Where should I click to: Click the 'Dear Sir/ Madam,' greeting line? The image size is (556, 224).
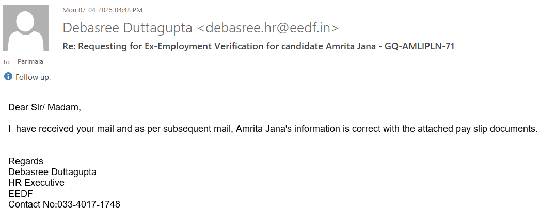[44, 107]
